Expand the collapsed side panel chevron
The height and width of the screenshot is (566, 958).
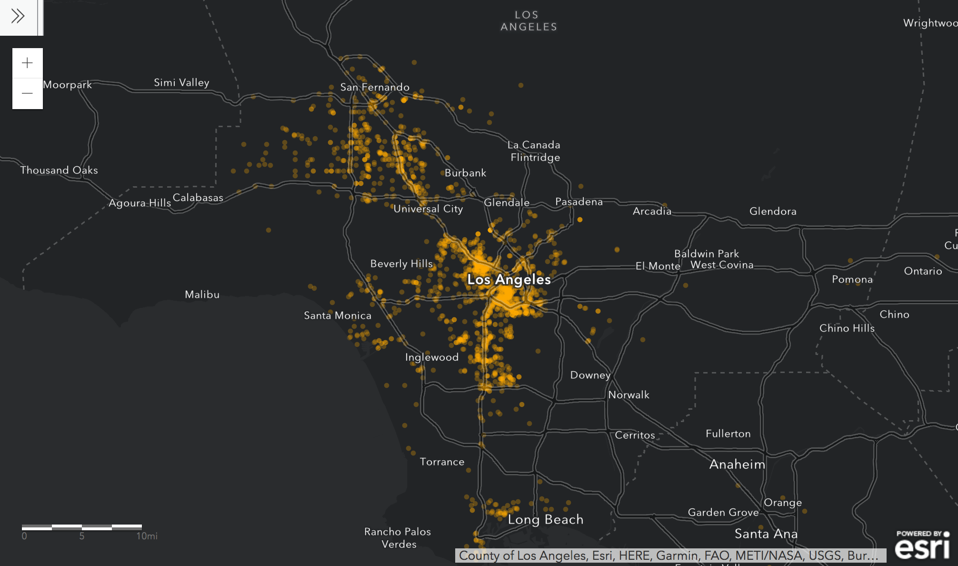click(18, 17)
